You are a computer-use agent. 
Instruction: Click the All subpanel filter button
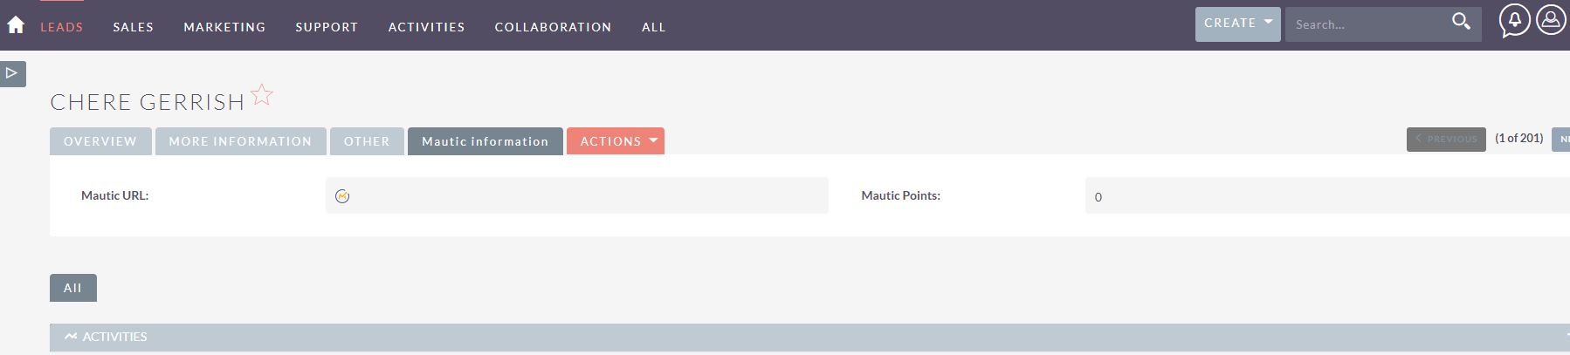click(x=73, y=288)
